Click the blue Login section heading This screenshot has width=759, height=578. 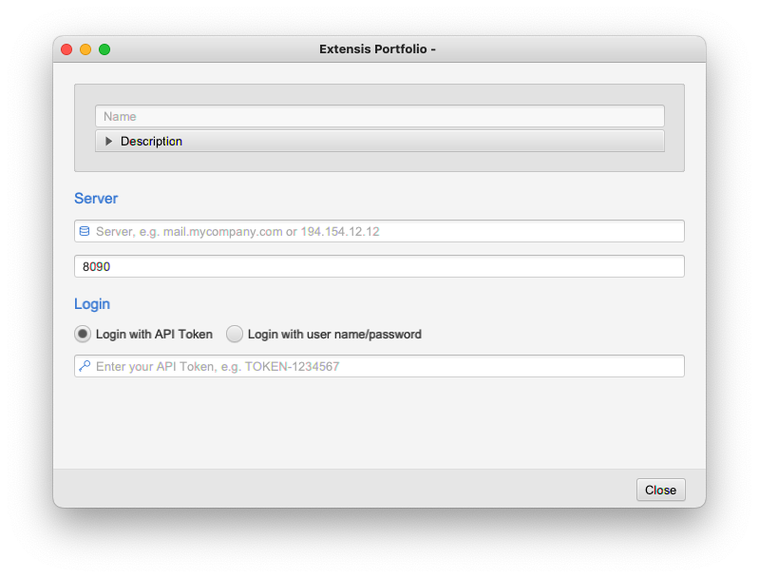(x=92, y=304)
